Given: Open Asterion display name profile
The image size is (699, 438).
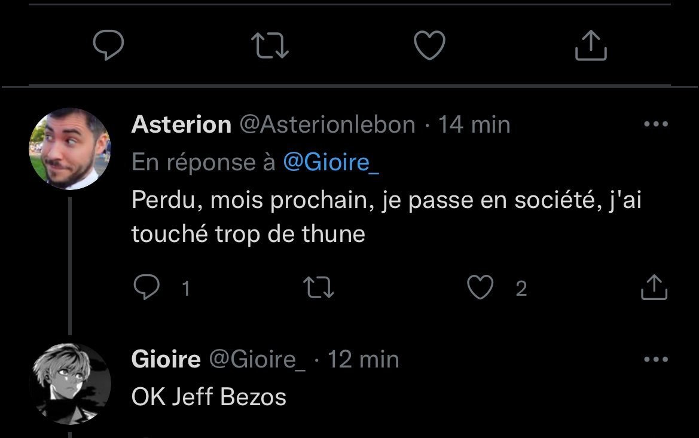Looking at the screenshot, I should pyautogui.click(x=181, y=125).
